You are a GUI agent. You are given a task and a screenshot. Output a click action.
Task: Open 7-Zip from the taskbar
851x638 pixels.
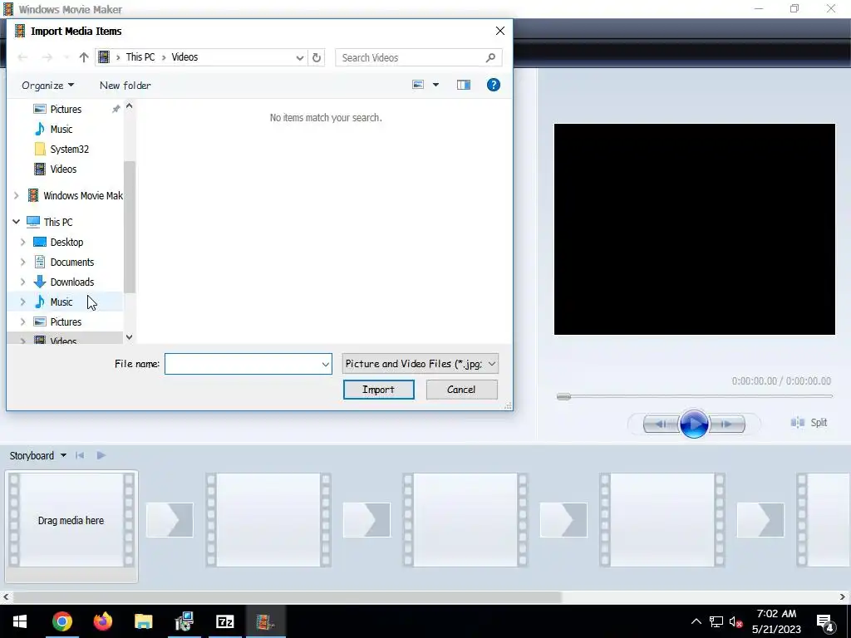click(x=224, y=621)
